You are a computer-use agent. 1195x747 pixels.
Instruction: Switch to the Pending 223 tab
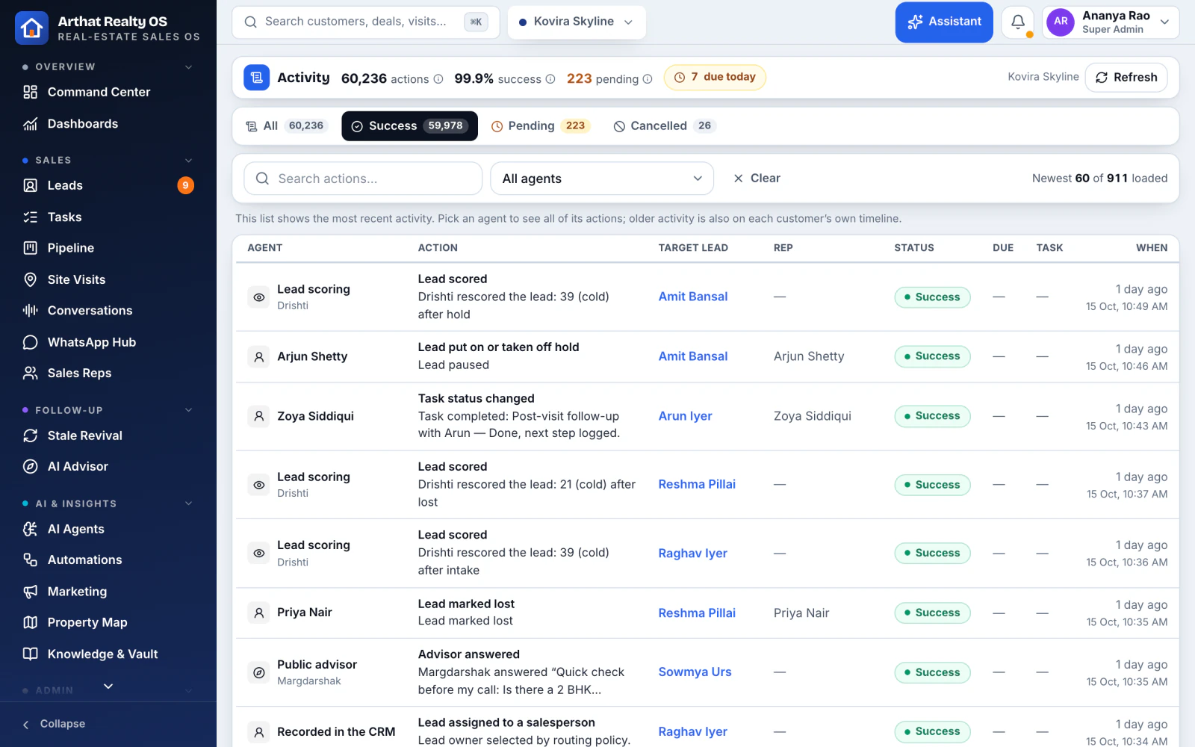click(x=541, y=125)
